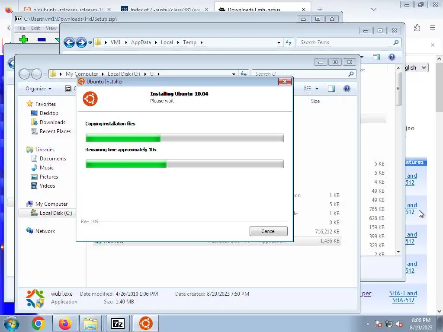The height and width of the screenshot is (332, 443).
Task: Open Chrome from taskbar
Action: 39,323
